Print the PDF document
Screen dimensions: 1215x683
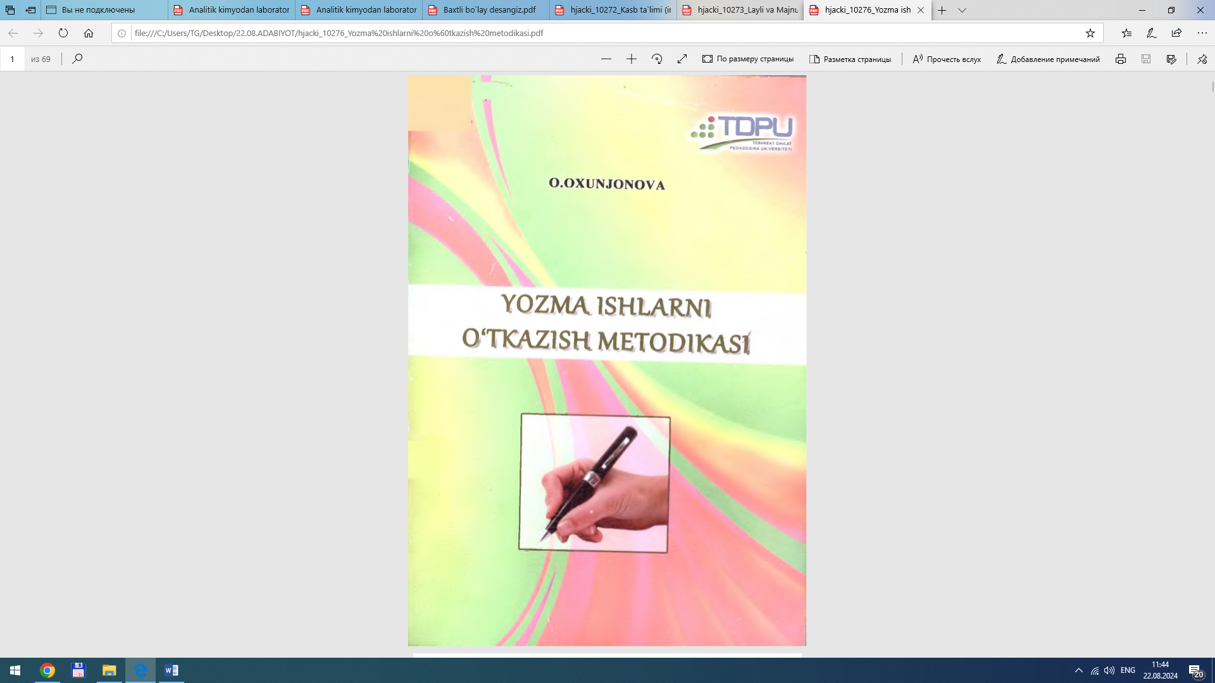[1121, 59]
